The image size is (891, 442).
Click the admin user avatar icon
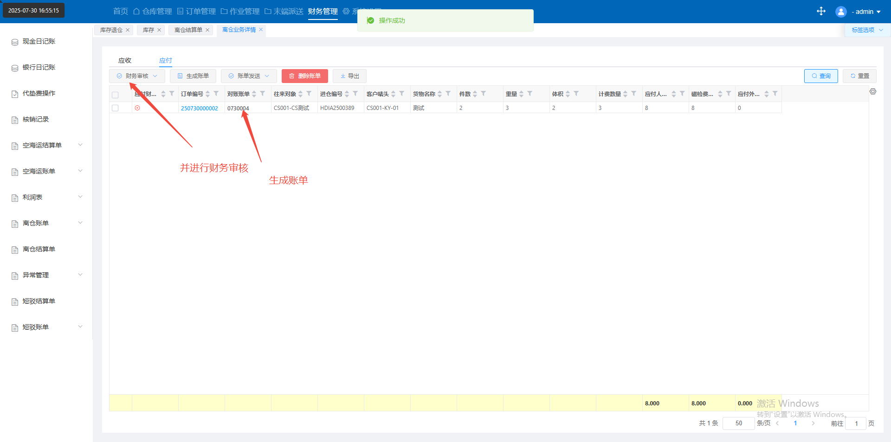(840, 12)
